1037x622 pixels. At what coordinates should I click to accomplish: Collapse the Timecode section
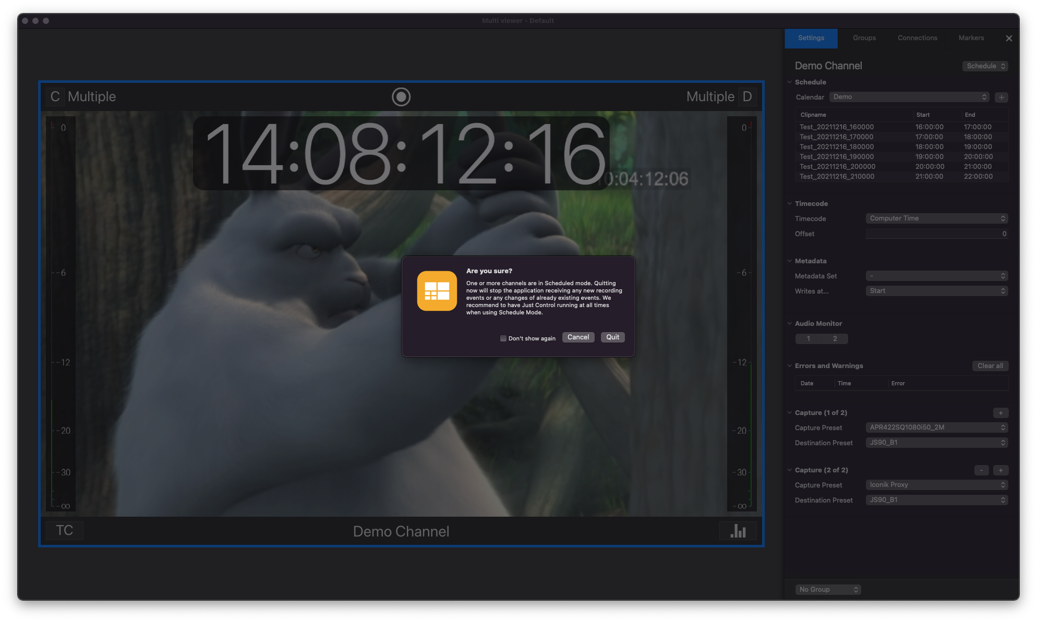tap(789, 204)
